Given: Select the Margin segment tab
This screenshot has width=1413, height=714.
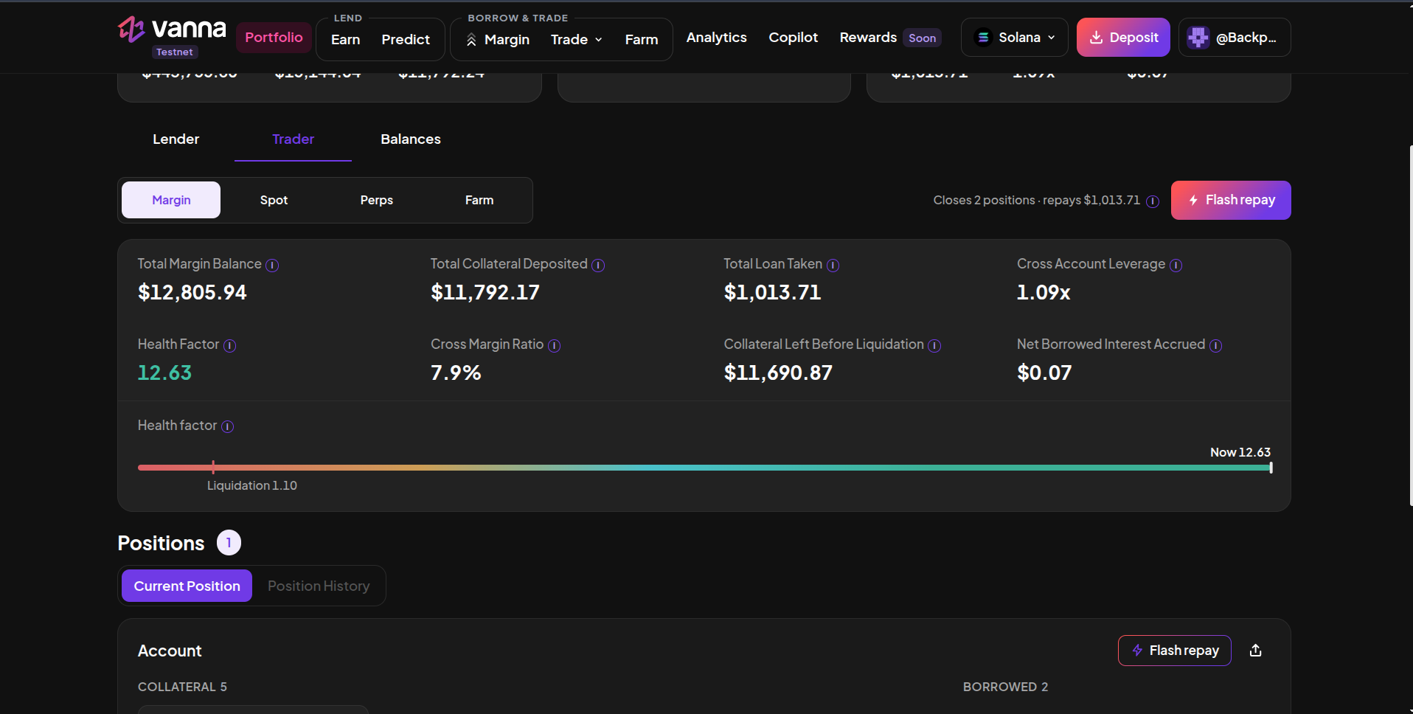Looking at the screenshot, I should (171, 200).
